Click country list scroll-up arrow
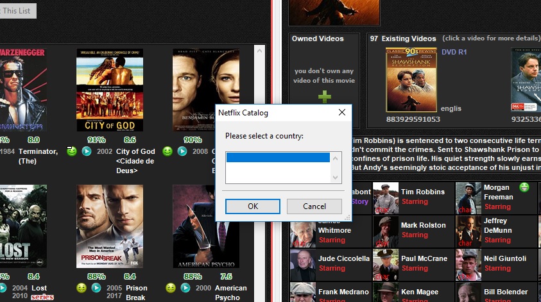541x302 pixels. (x=336, y=158)
